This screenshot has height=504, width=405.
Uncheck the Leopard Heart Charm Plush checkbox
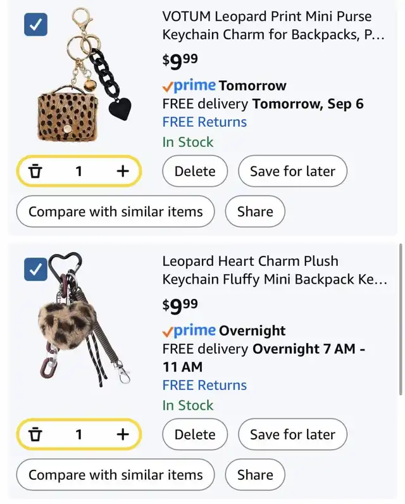coord(35,270)
